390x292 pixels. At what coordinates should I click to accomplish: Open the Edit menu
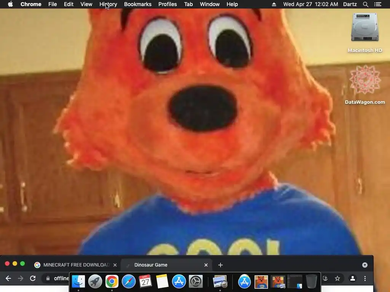click(x=69, y=4)
